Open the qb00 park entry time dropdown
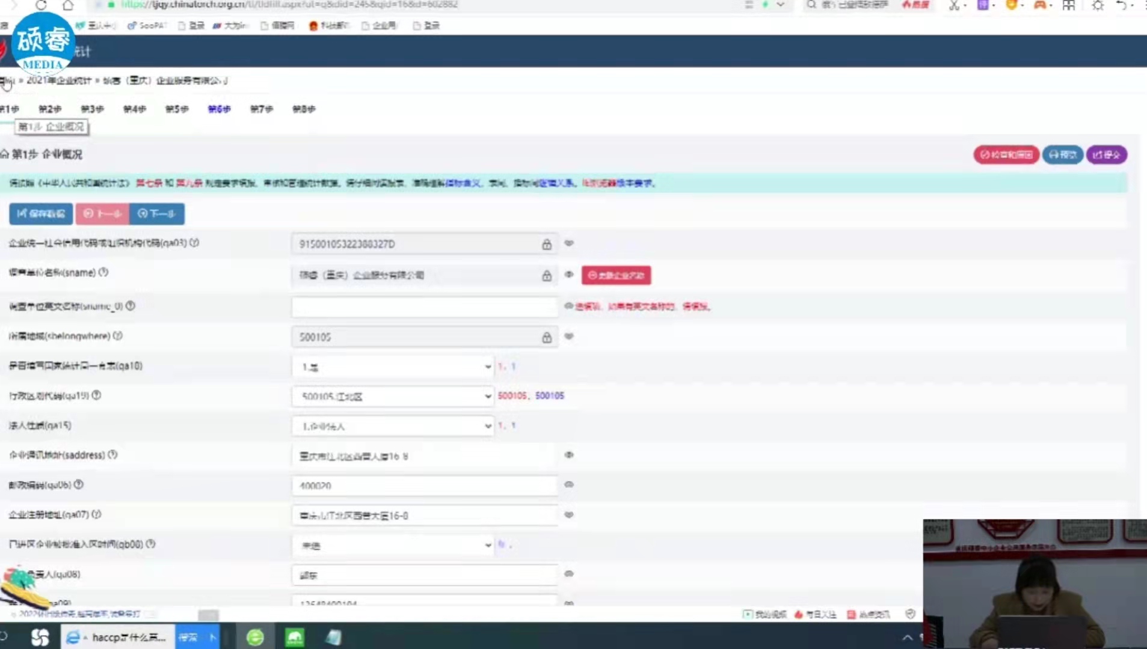 [x=393, y=546]
